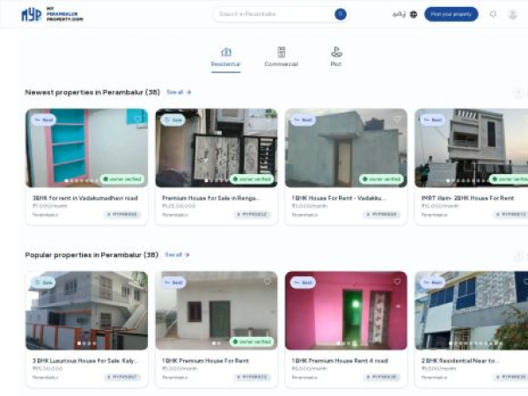Click Rent badge on 3BHK Vadakumadhavi card
This screenshot has height=396, width=528.
coord(44,120)
